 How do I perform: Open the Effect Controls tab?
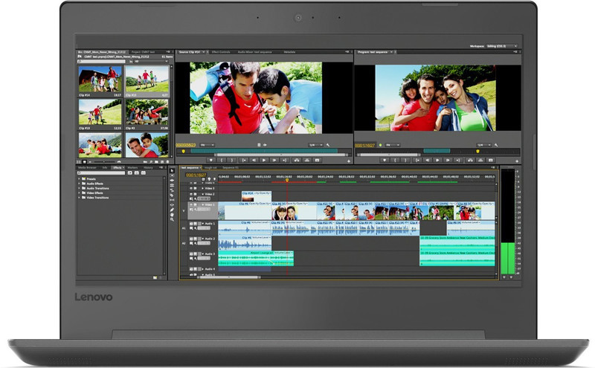[222, 52]
